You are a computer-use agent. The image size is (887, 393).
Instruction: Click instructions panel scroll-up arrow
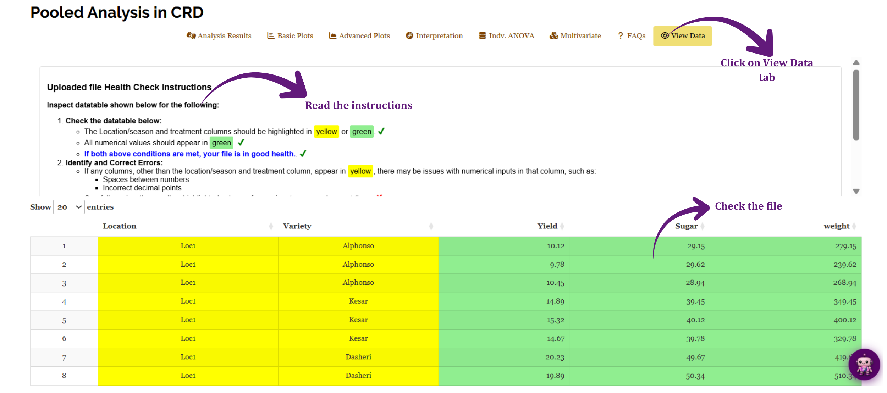coord(856,62)
